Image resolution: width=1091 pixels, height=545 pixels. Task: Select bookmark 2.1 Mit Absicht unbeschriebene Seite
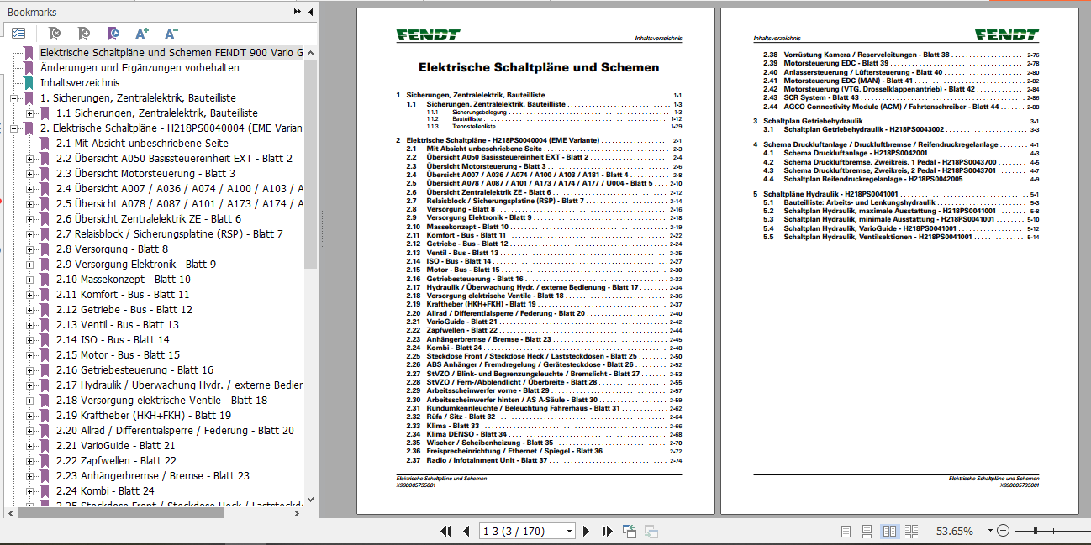click(142, 144)
